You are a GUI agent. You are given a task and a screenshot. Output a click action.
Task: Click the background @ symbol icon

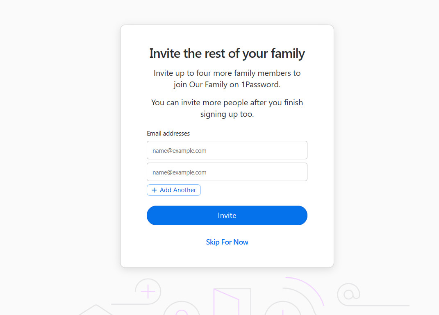[349, 294]
